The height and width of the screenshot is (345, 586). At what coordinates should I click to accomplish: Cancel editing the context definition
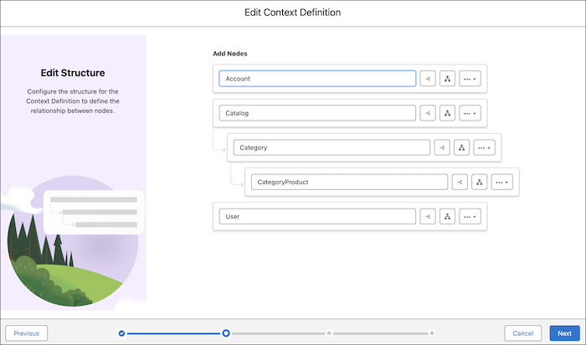tap(523, 333)
